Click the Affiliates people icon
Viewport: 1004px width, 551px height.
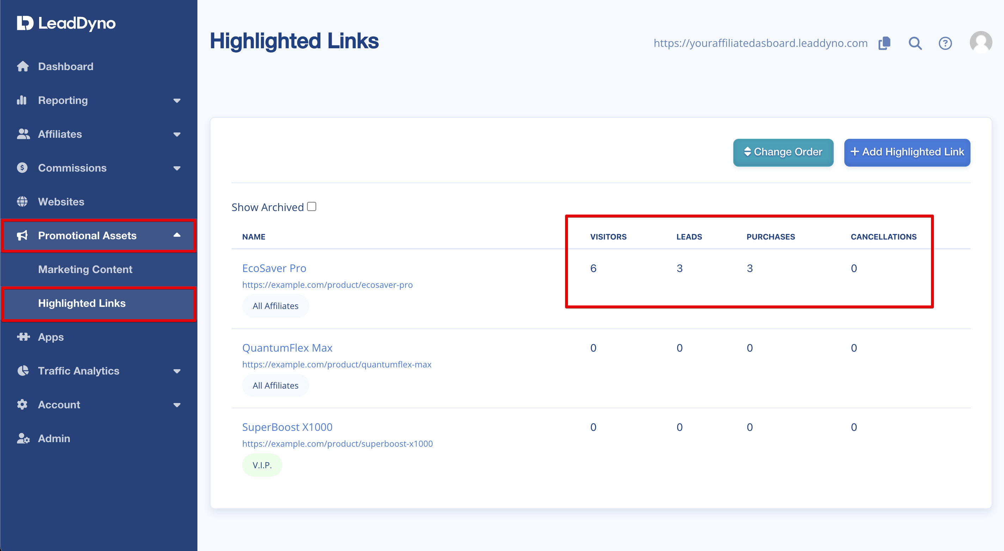click(23, 134)
